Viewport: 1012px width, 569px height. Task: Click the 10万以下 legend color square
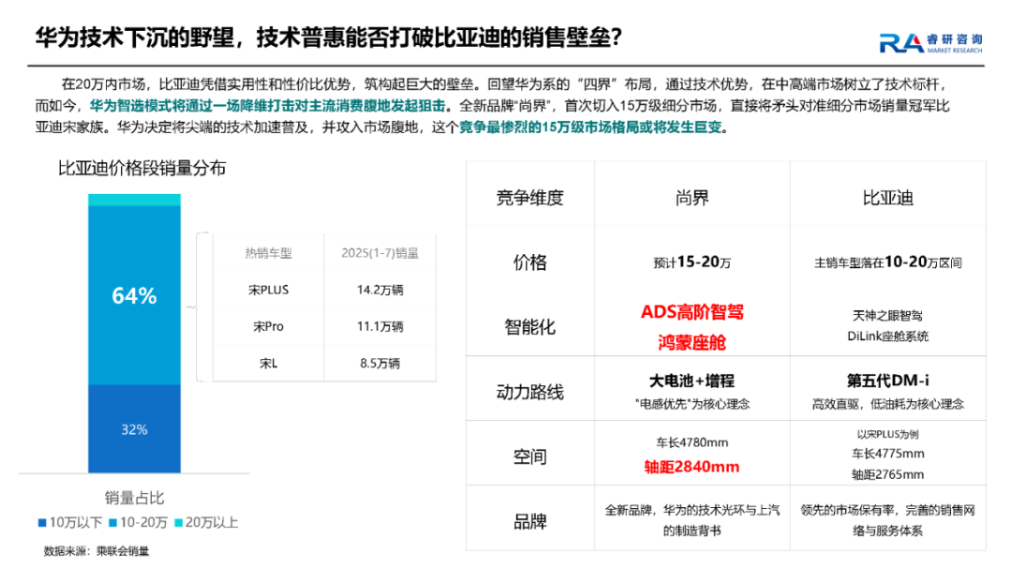(x=42, y=522)
